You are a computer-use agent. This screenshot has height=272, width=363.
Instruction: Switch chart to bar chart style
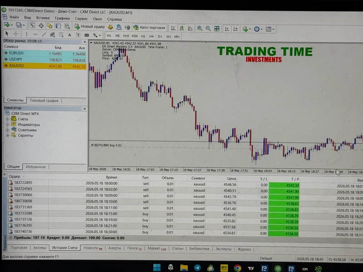coord(173,28)
